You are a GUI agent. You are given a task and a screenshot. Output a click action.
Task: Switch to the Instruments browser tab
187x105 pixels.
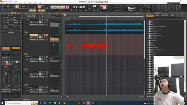pos(165,15)
